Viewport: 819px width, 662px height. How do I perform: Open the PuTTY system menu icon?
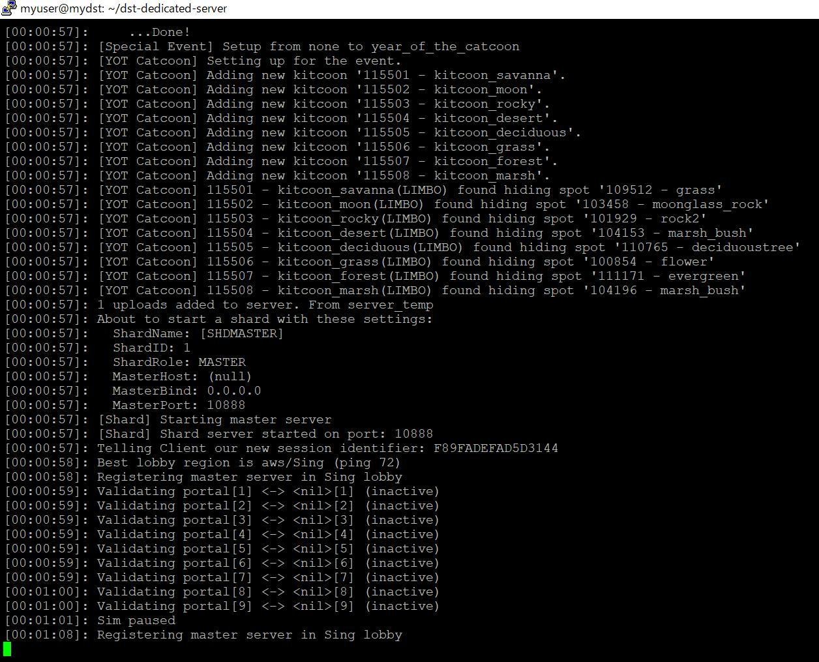pyautogui.click(x=8, y=8)
